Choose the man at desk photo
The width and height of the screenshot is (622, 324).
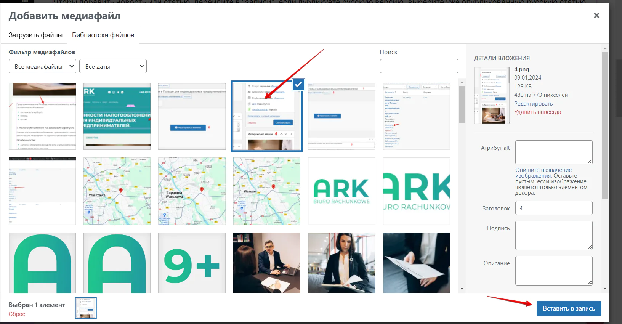pyautogui.click(x=266, y=263)
